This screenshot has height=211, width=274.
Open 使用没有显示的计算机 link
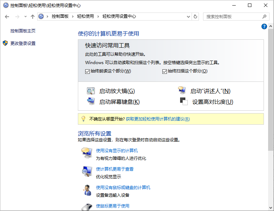117,151
